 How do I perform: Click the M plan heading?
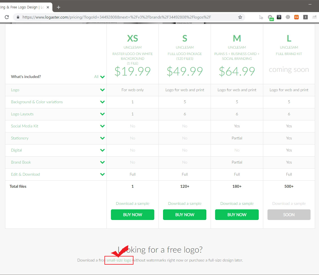tap(237, 38)
